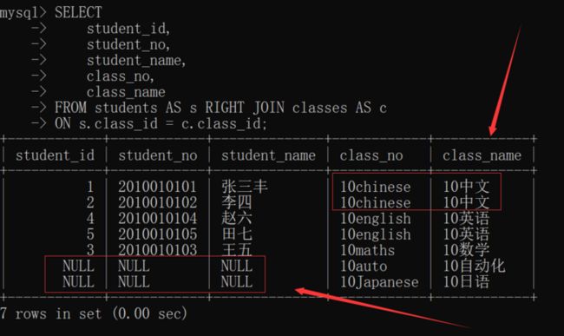Select student number 2010010102
This screenshot has height=336, width=564.
[x=158, y=202]
